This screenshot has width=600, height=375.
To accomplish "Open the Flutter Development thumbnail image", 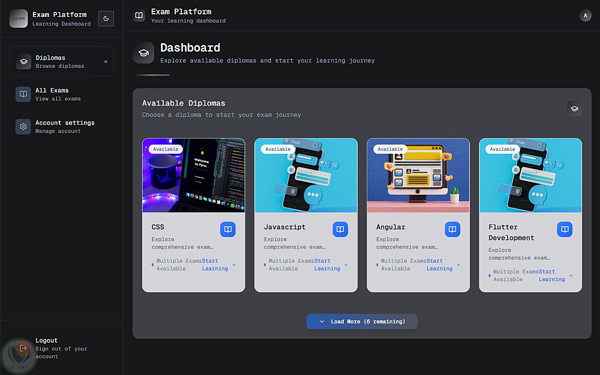I will pyautogui.click(x=530, y=175).
